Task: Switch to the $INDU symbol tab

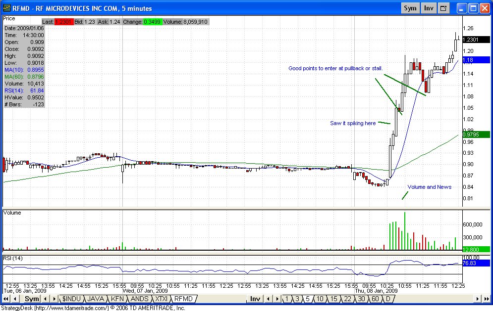Action: pyautogui.click(x=71, y=299)
